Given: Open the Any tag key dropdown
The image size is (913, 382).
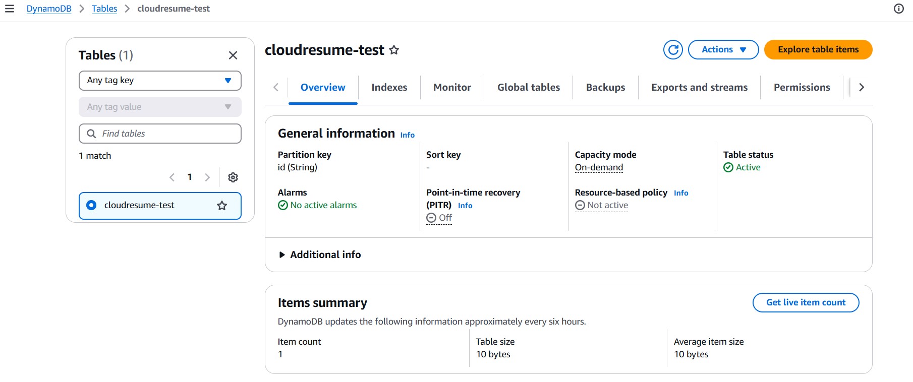Looking at the screenshot, I should point(160,81).
